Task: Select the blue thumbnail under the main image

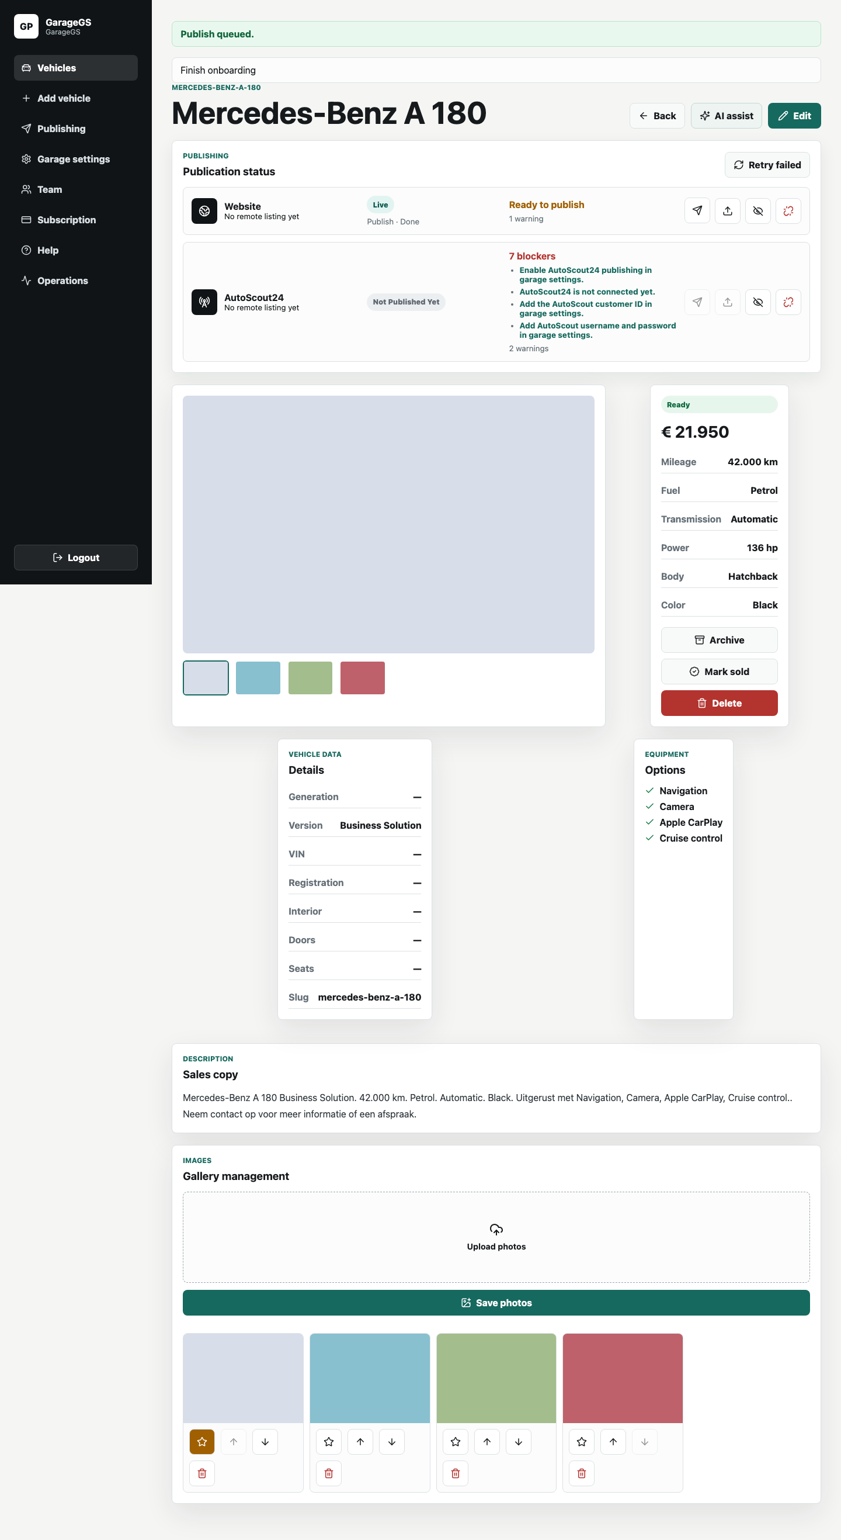Action: pyautogui.click(x=258, y=677)
